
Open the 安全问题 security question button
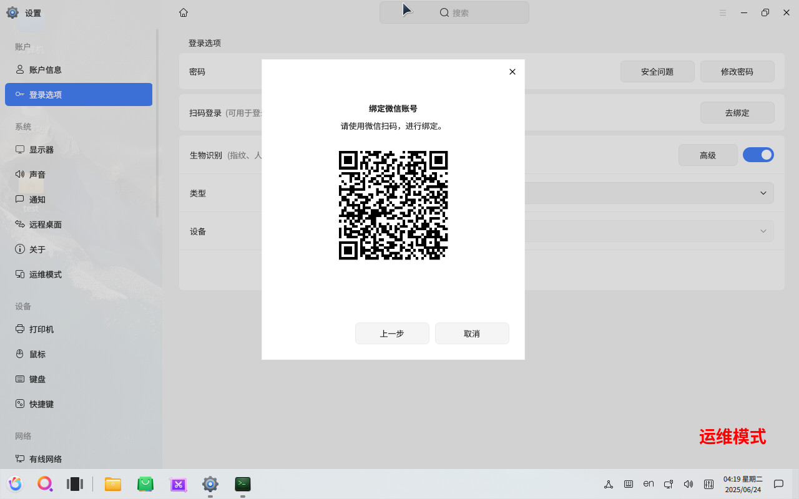click(x=657, y=72)
